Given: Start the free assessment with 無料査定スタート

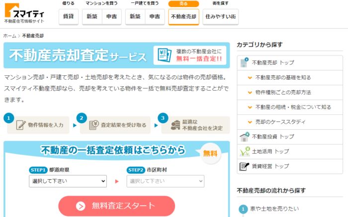Looking at the screenshot, I should coord(116,206).
